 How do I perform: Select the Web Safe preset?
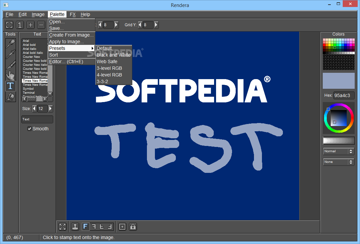(114, 62)
